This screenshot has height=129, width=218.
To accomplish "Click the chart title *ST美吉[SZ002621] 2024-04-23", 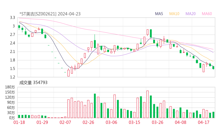I will [x=50, y=14].
